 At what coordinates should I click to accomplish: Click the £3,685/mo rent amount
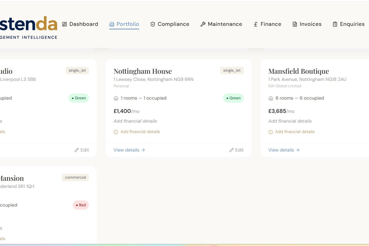click(x=281, y=111)
